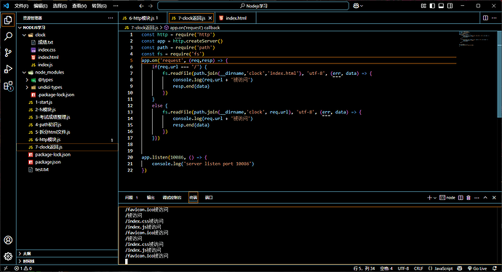Switch to the 问题 problems tab
Screen dimensions: 502x272
131,198
